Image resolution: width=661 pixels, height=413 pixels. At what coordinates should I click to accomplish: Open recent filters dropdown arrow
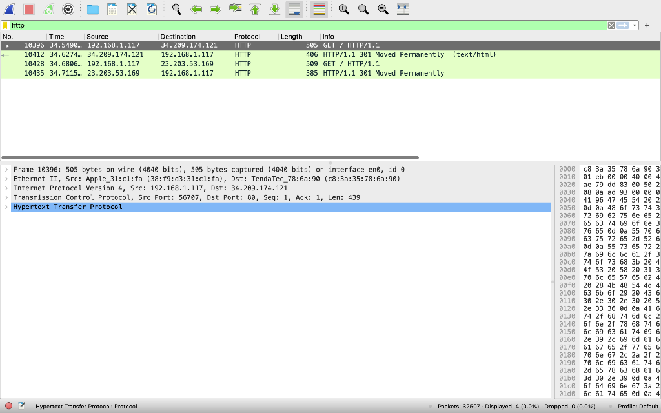pyautogui.click(x=634, y=25)
